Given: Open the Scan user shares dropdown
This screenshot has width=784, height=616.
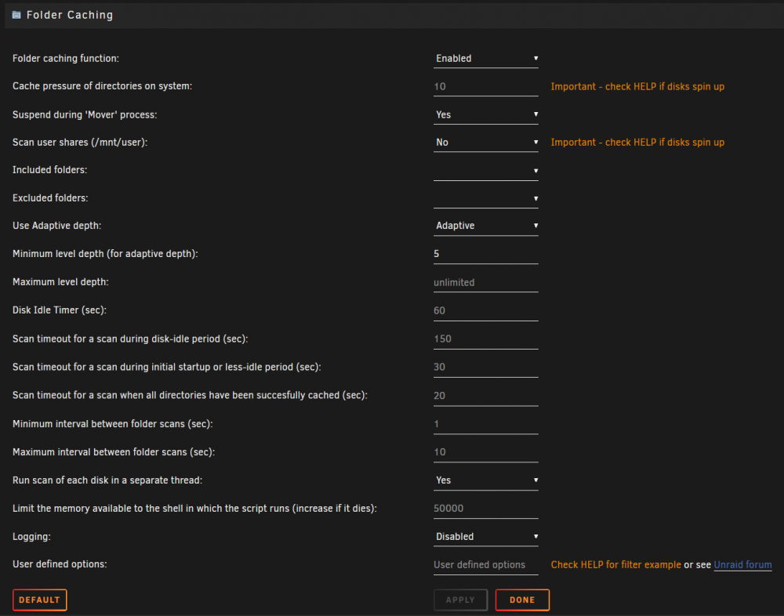Looking at the screenshot, I should 485,143.
